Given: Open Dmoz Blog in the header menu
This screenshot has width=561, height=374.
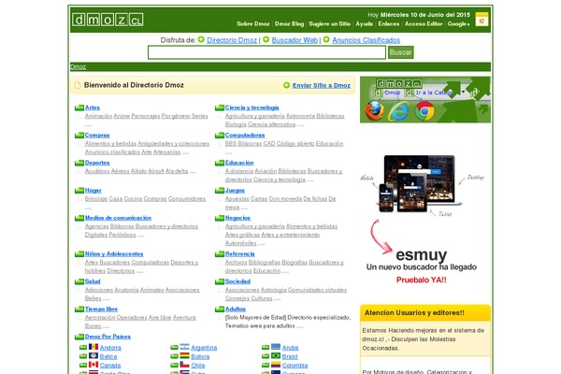Looking at the screenshot, I should tap(289, 23).
